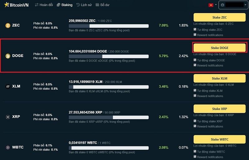The width and height of the screenshot is (249, 160).
Task: Open the language dropdown arrow beside flag
Action: pos(216,5)
